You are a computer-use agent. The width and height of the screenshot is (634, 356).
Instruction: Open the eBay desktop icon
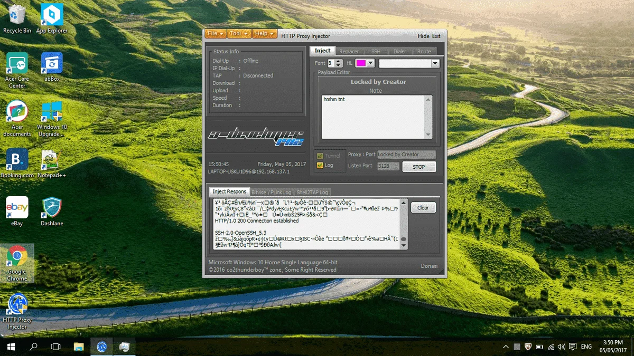17,211
